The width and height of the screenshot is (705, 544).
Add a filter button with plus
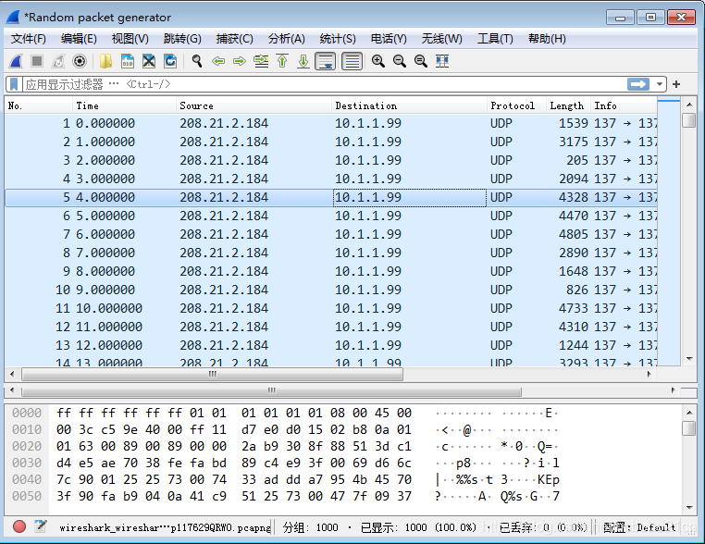point(676,84)
